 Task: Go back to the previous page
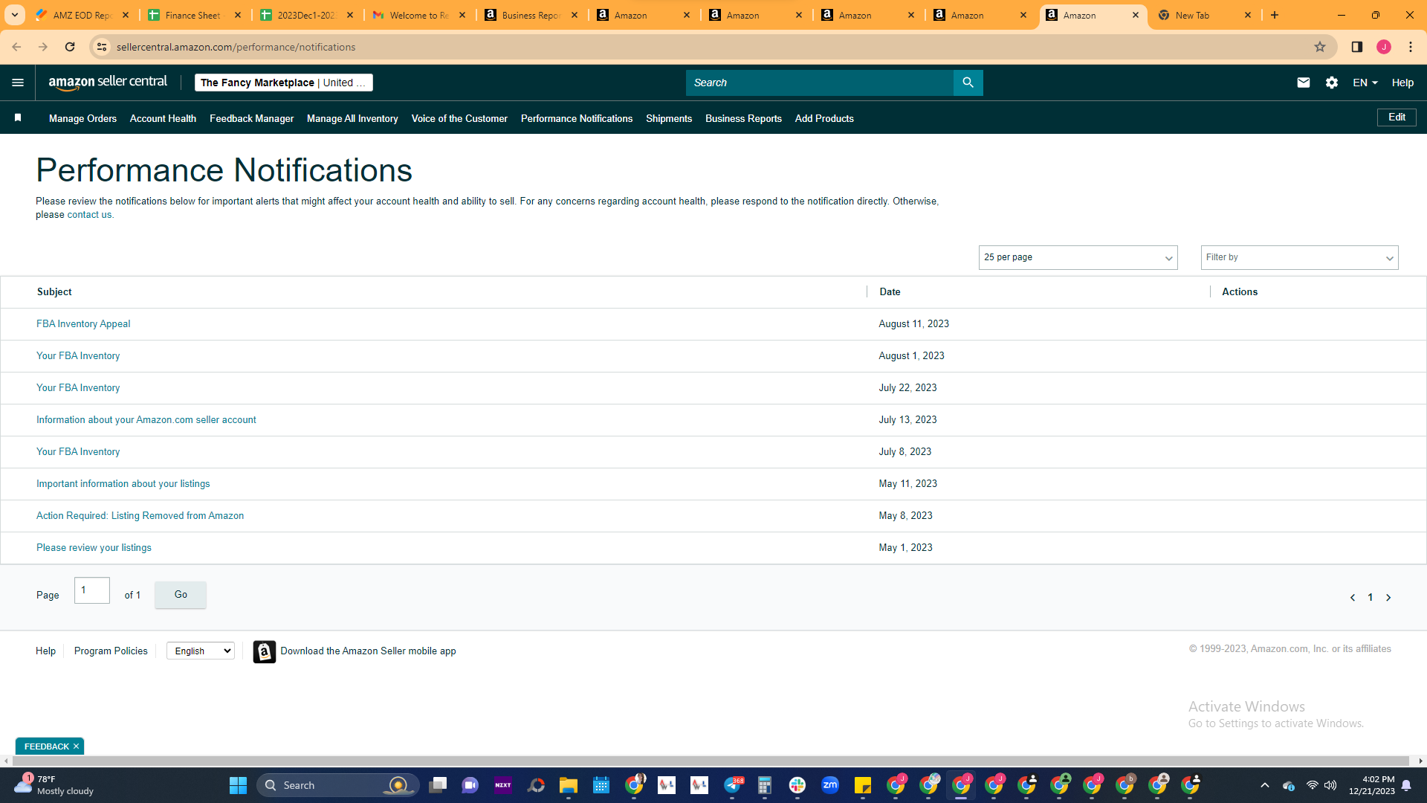16,47
